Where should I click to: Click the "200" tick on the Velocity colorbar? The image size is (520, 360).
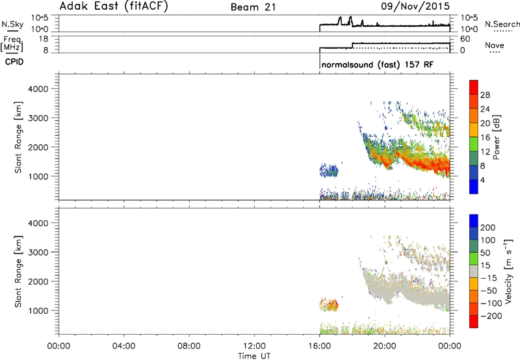click(488, 227)
